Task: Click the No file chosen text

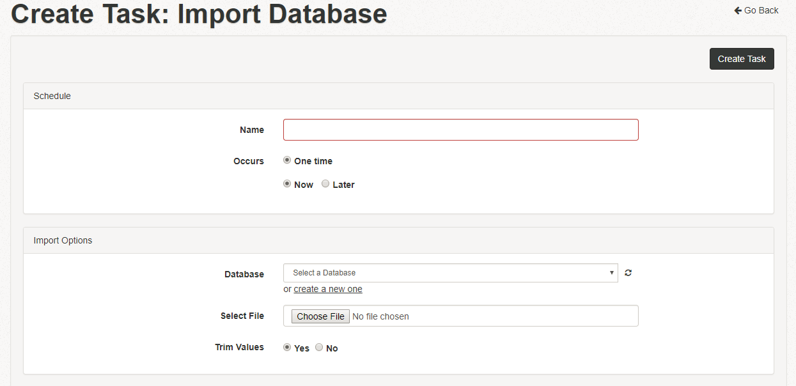Action: pos(381,316)
